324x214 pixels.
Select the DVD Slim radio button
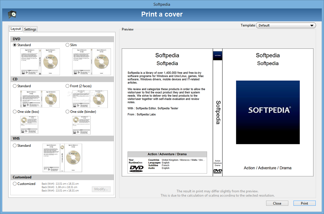coord(67,45)
